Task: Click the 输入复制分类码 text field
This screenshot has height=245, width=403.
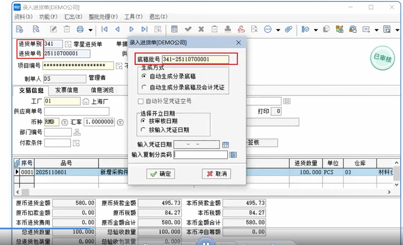Action: [201, 155]
